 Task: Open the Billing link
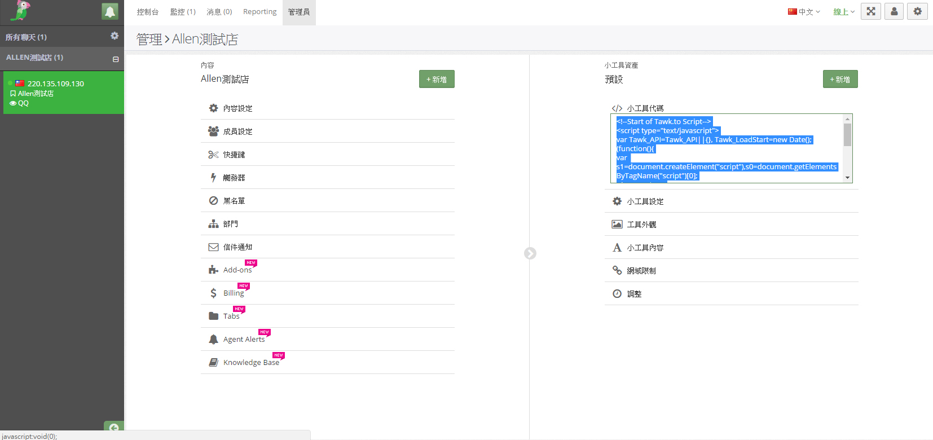tap(234, 293)
